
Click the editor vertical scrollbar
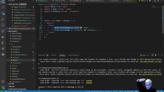163,19
